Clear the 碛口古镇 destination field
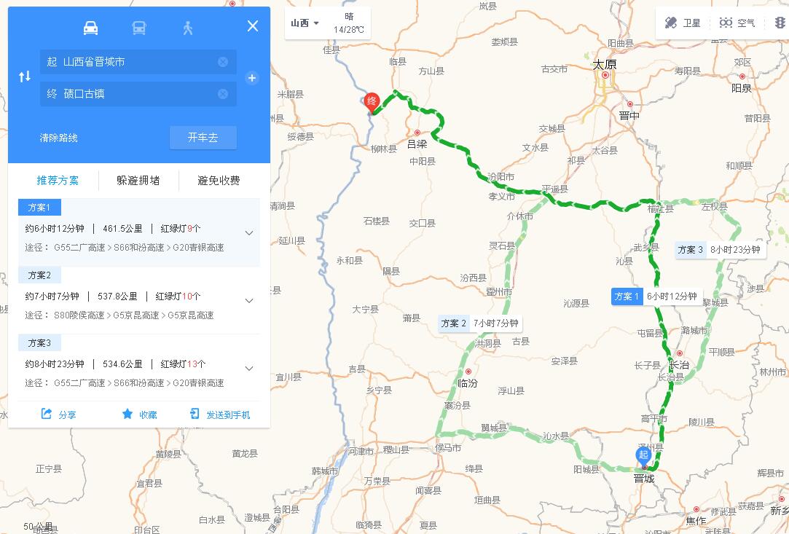Image resolution: width=789 pixels, height=534 pixels. 223,94
